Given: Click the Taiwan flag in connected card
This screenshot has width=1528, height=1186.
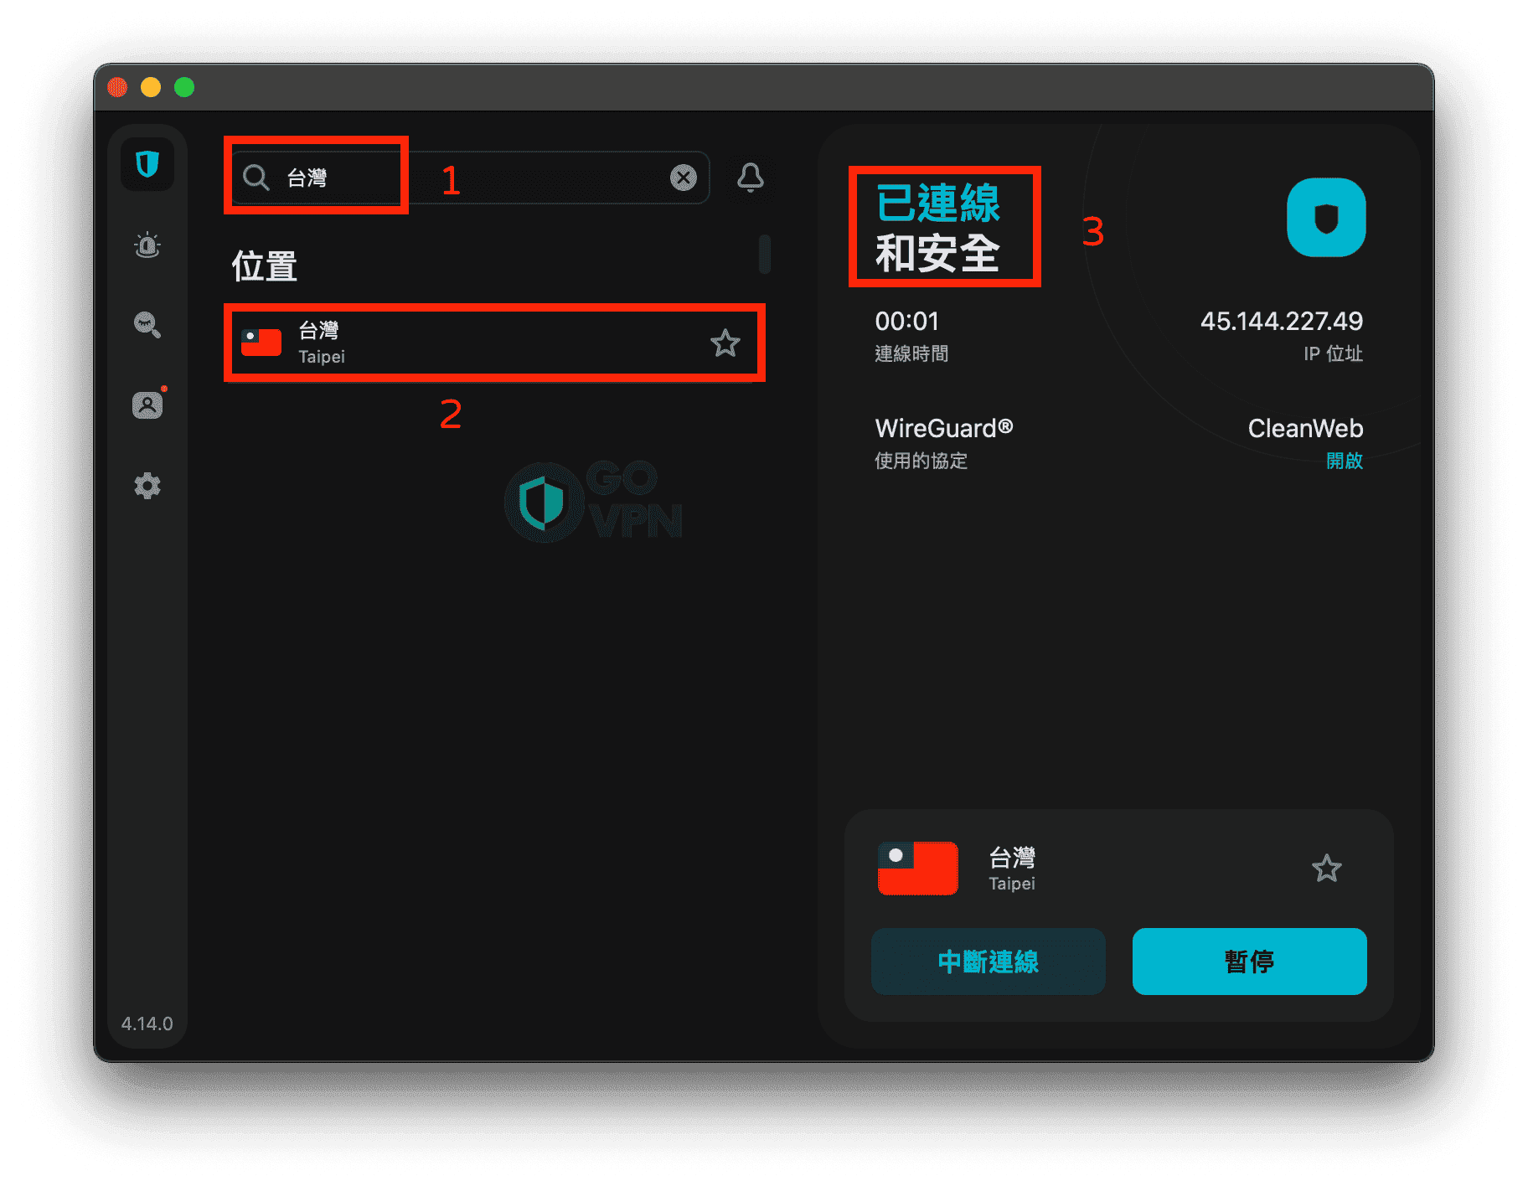Looking at the screenshot, I should click(x=917, y=869).
